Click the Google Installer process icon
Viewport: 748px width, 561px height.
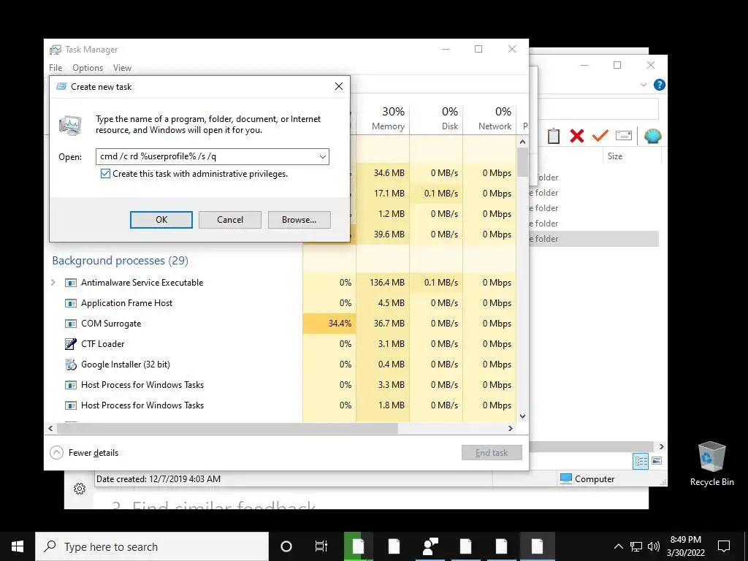(x=71, y=365)
